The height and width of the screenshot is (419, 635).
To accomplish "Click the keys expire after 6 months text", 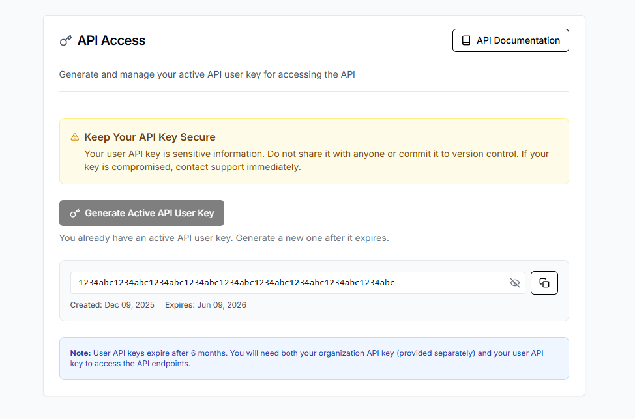I will (x=160, y=353).
